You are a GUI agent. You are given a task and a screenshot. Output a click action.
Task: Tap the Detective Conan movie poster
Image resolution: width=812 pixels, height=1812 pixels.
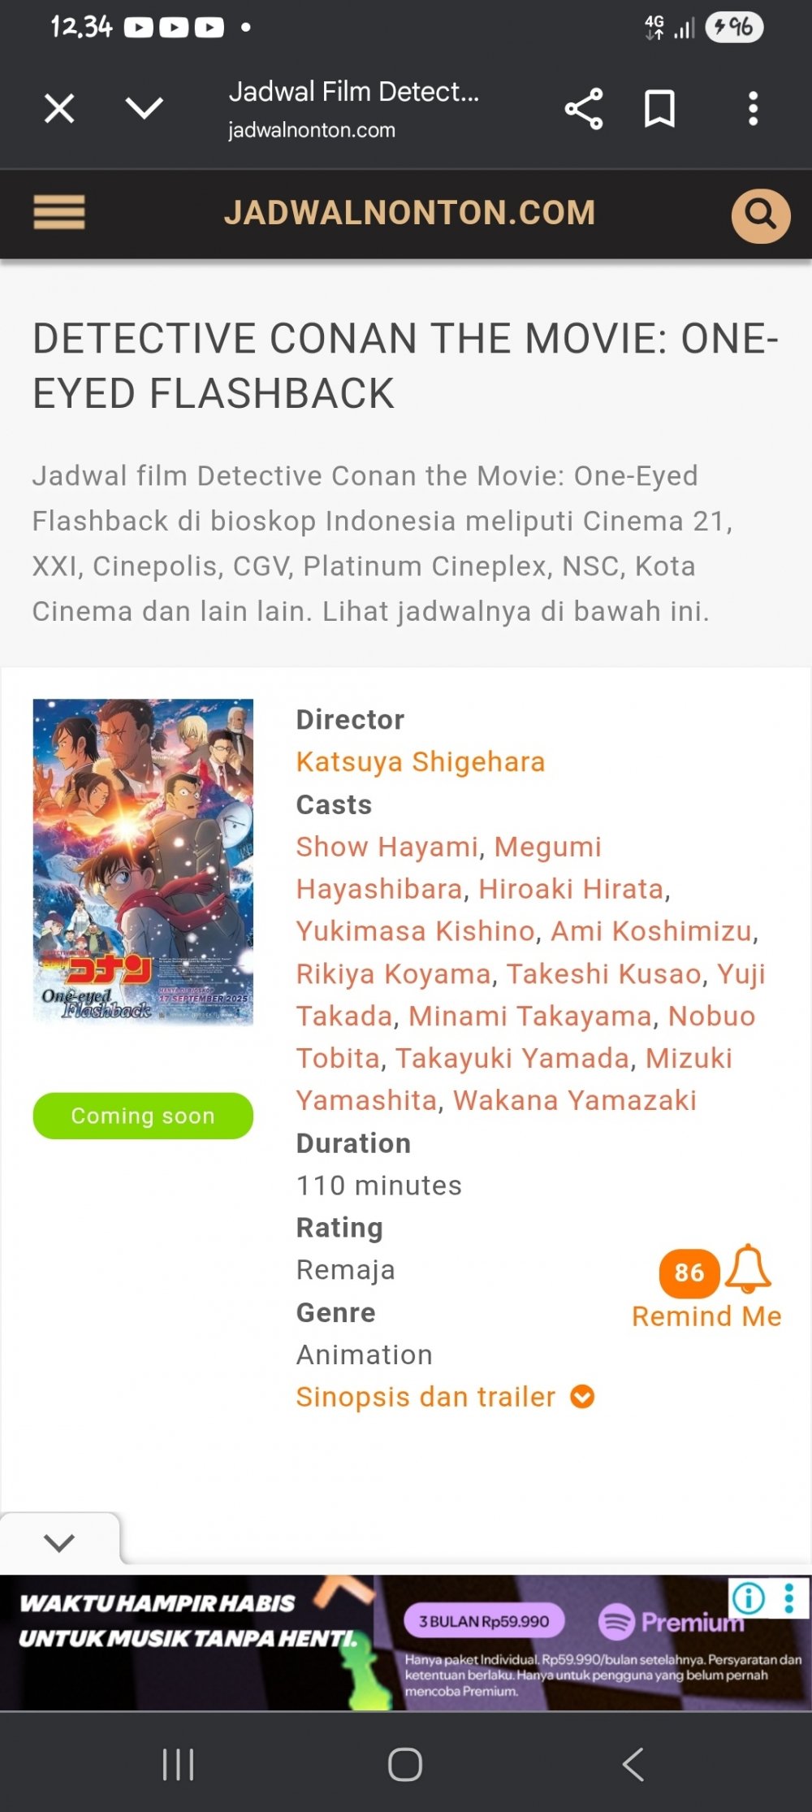143,861
